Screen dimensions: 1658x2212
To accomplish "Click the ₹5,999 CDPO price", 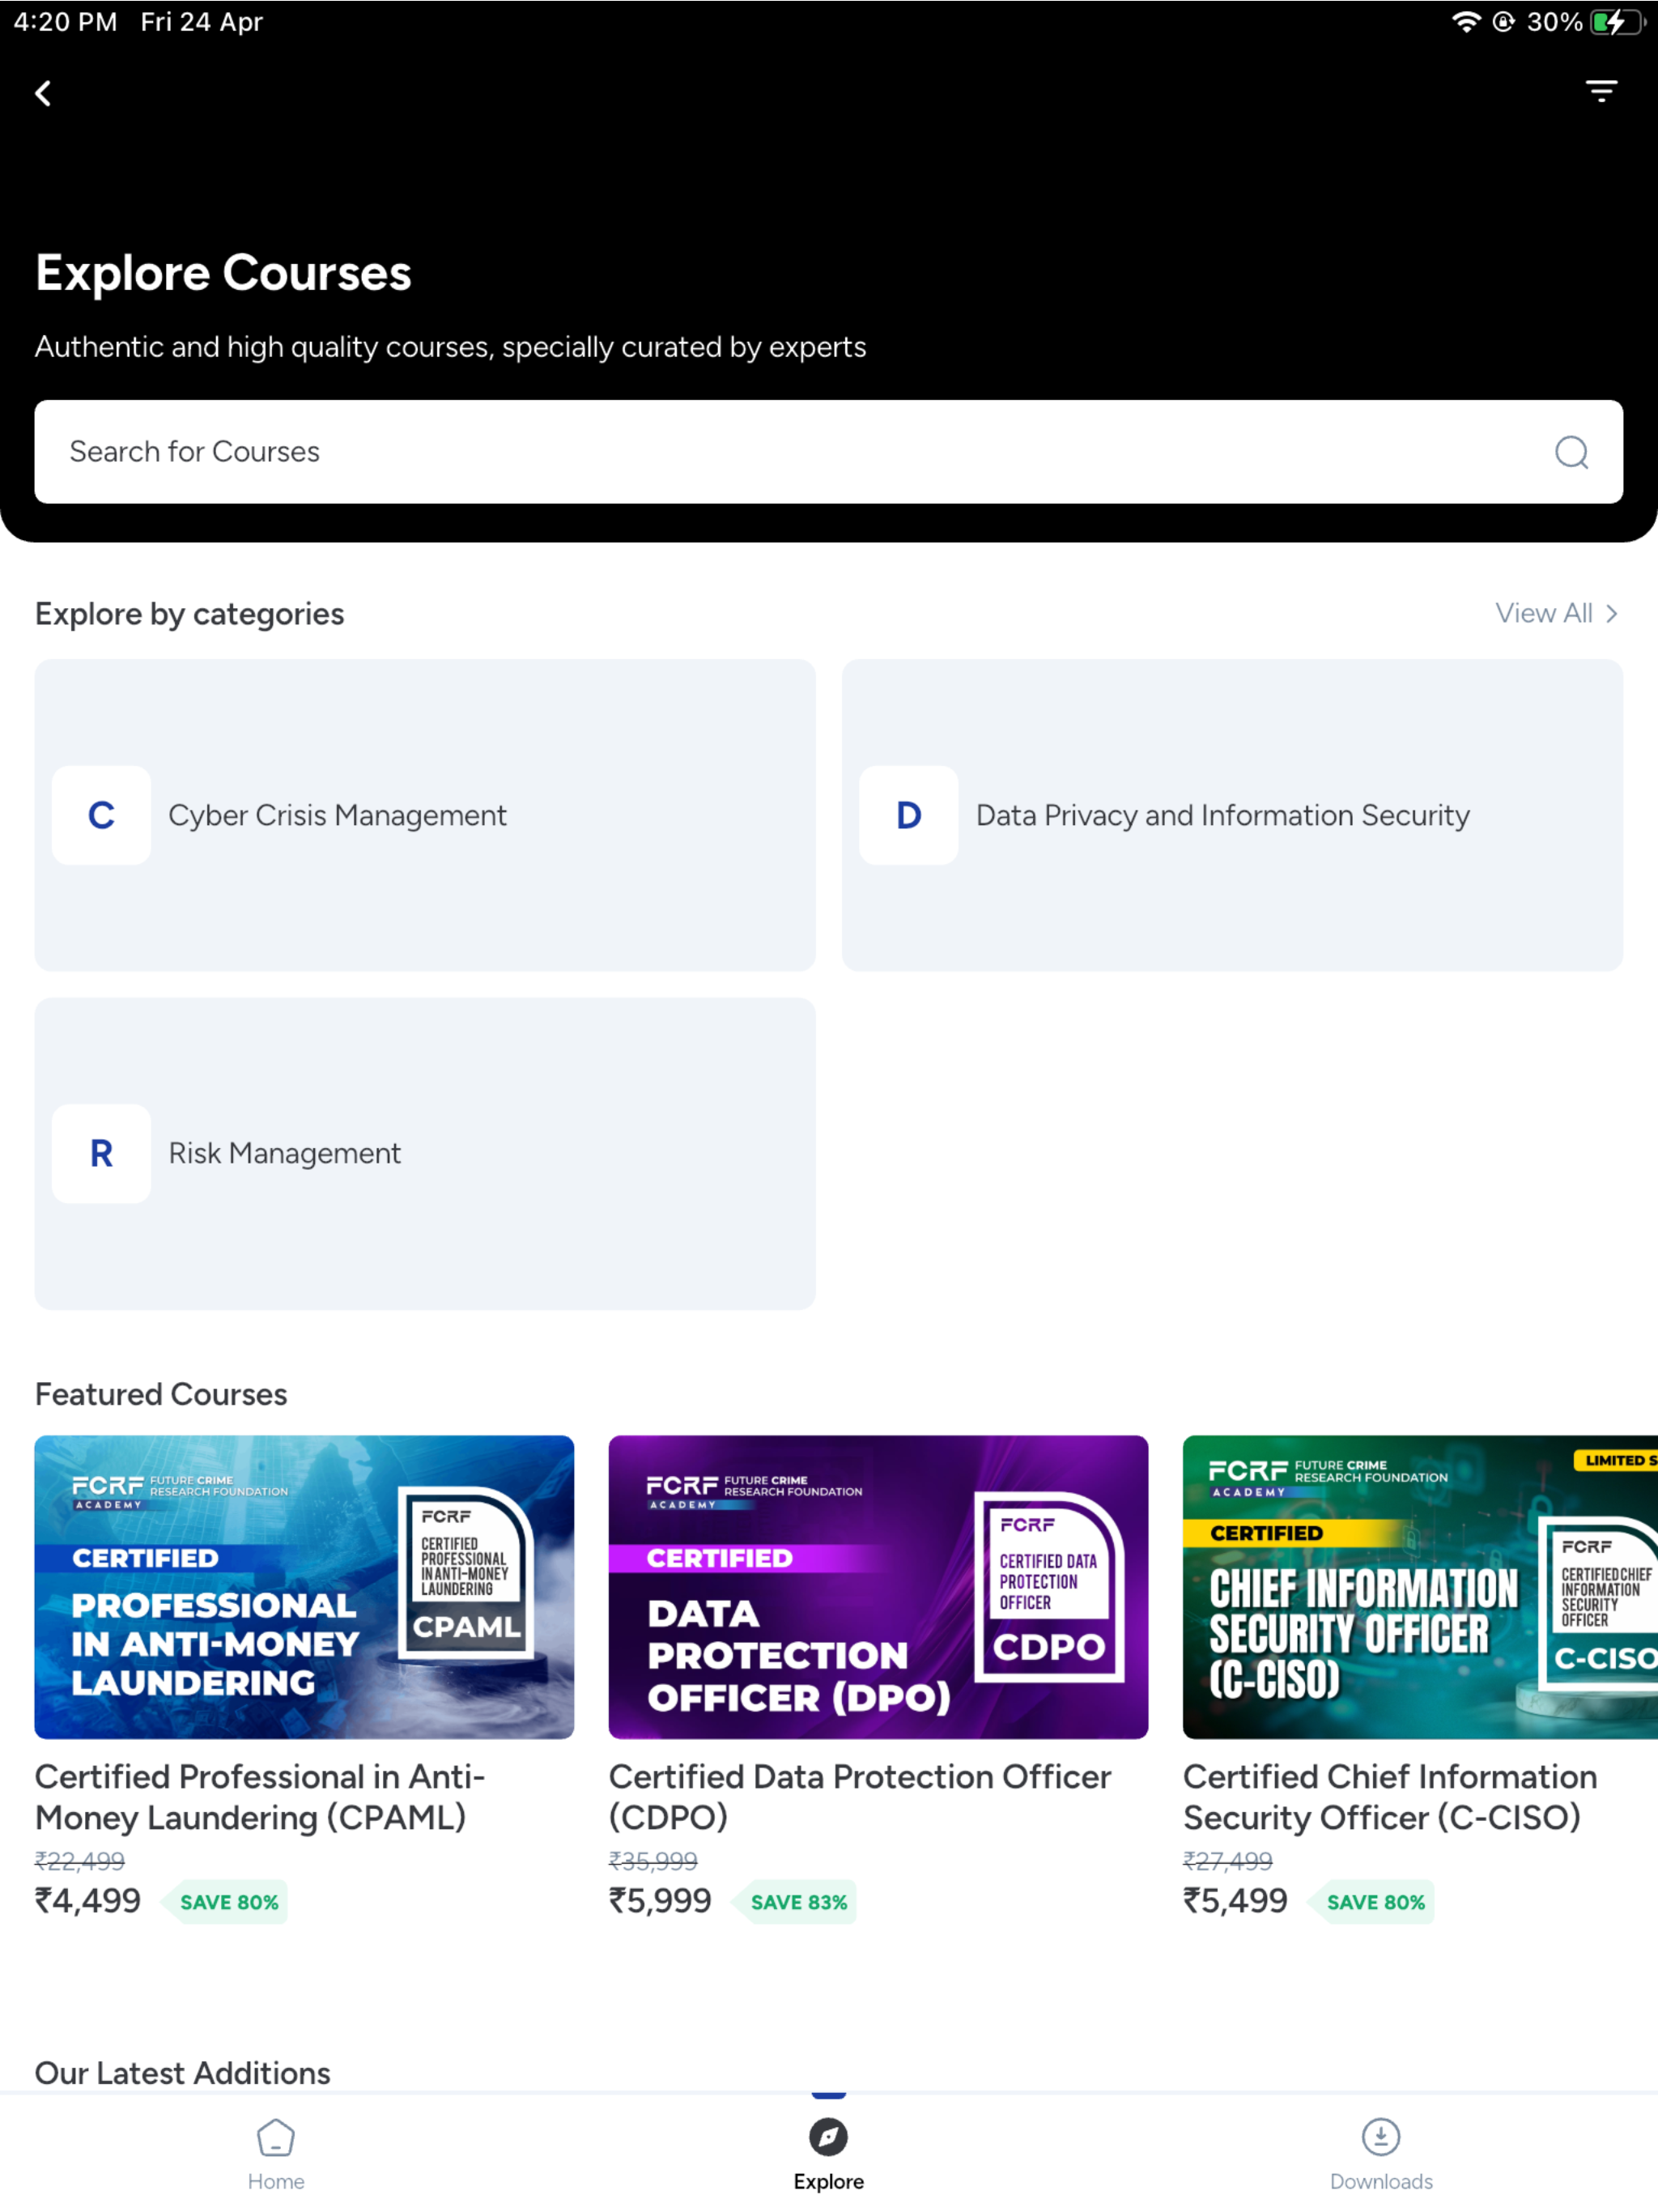I will coord(660,1900).
